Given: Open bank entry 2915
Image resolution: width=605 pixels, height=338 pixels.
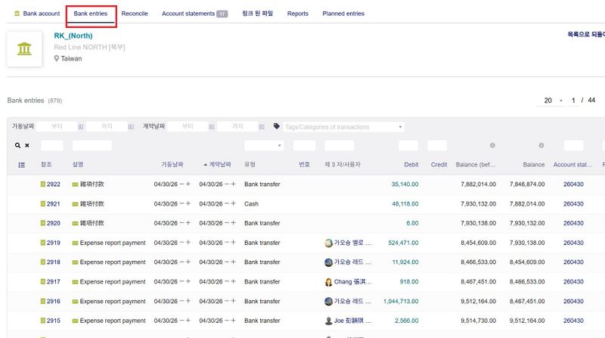Looking at the screenshot, I should pyautogui.click(x=53, y=321).
